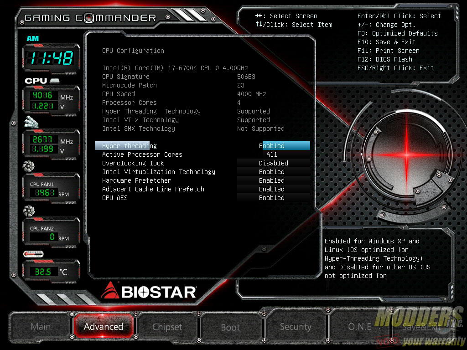467x350 pixels.
Task: Go to the Security tab
Action: point(296,327)
